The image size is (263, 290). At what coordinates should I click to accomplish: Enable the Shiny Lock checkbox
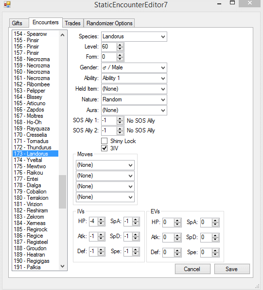105,141
